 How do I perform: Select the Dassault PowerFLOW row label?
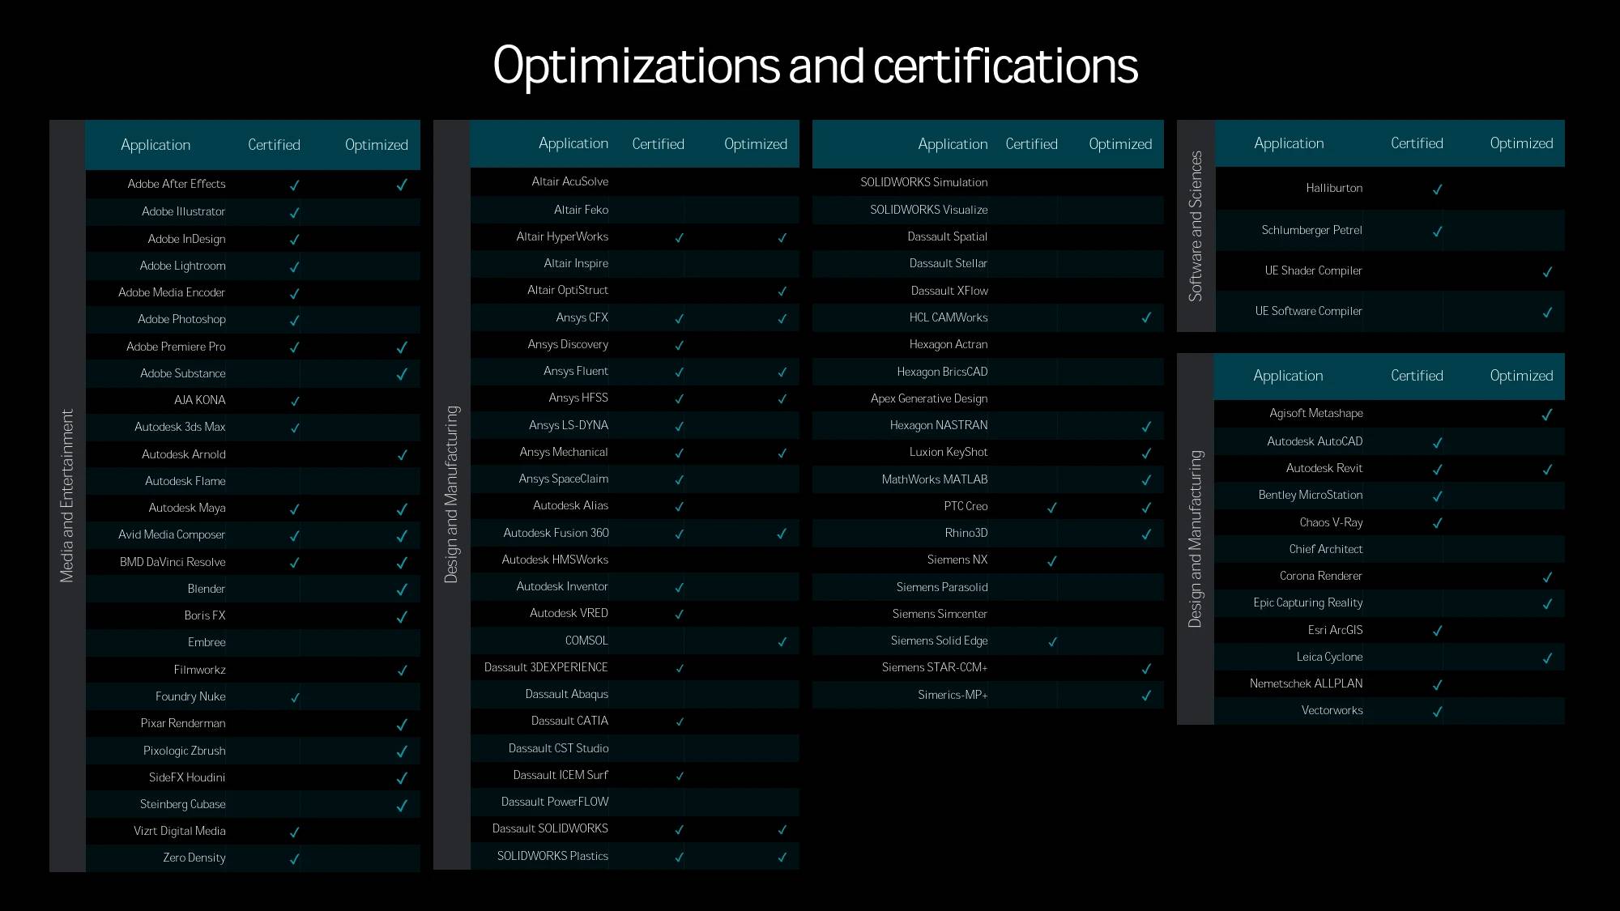click(555, 802)
